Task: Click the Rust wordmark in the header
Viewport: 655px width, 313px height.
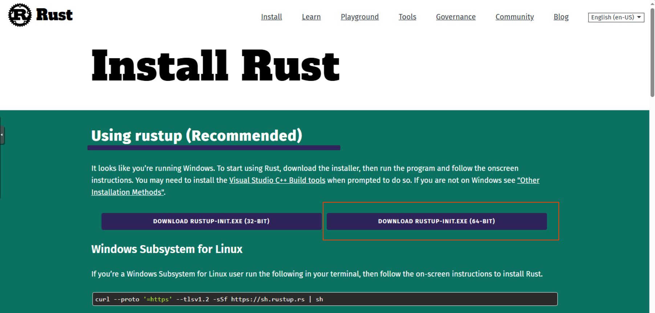Action: [54, 15]
